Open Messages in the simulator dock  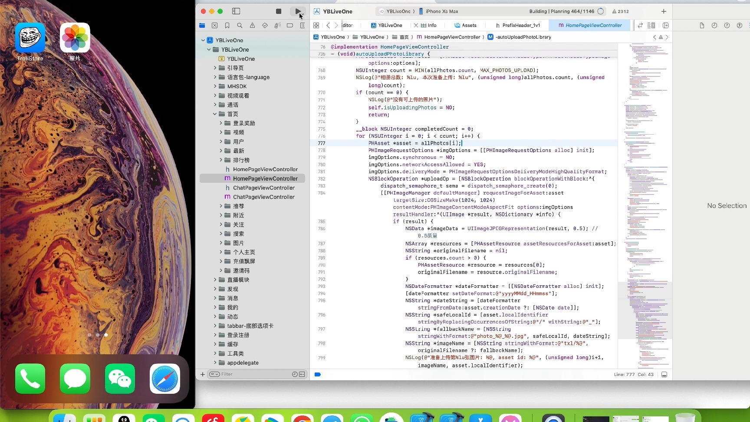coord(75,379)
